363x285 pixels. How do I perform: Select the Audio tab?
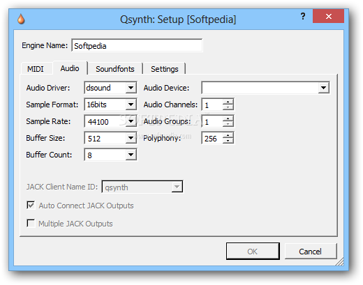tap(70, 68)
